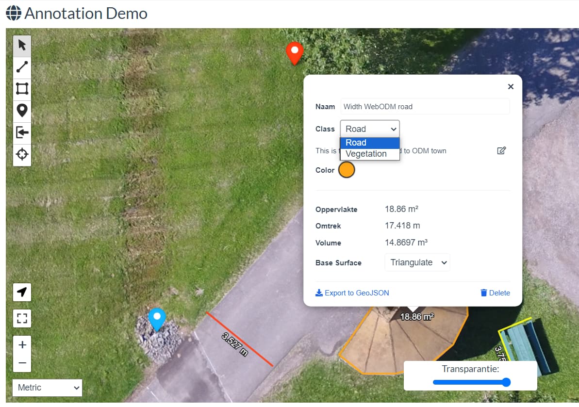Zoom in with the plus button
Screen dimensions: 579x407
pos(22,344)
